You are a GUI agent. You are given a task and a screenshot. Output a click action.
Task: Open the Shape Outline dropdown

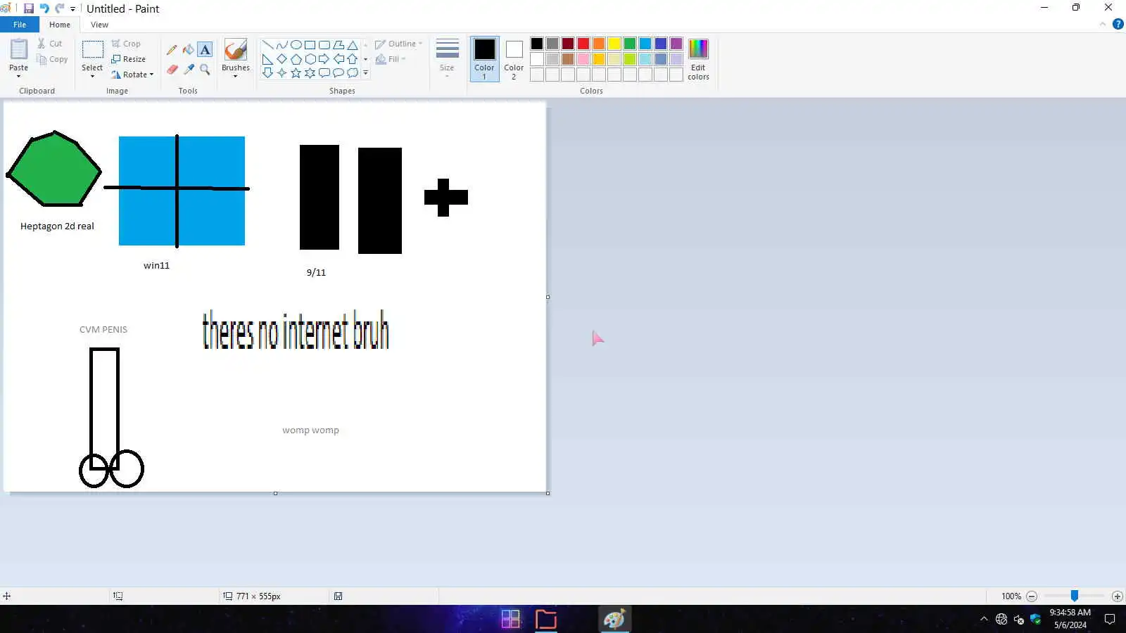point(398,44)
